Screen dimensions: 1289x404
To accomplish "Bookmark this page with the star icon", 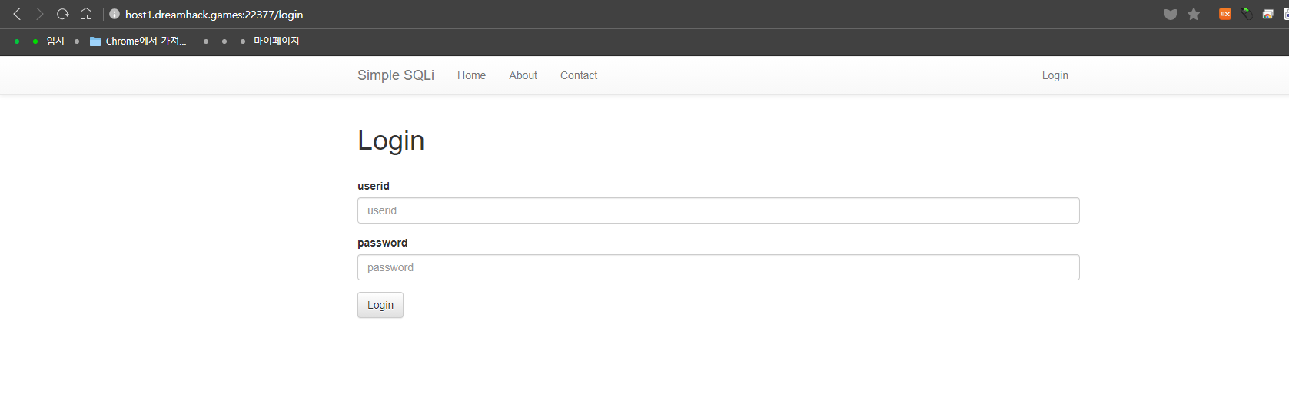I will point(1194,14).
